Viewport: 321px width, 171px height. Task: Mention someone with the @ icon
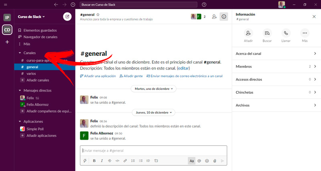point(199,161)
